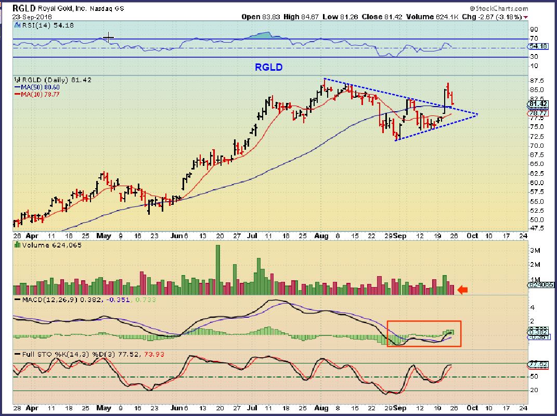Click the MACD histogram value 0.733
Viewport: 557px width, 416px height.
pyautogui.click(x=146, y=300)
